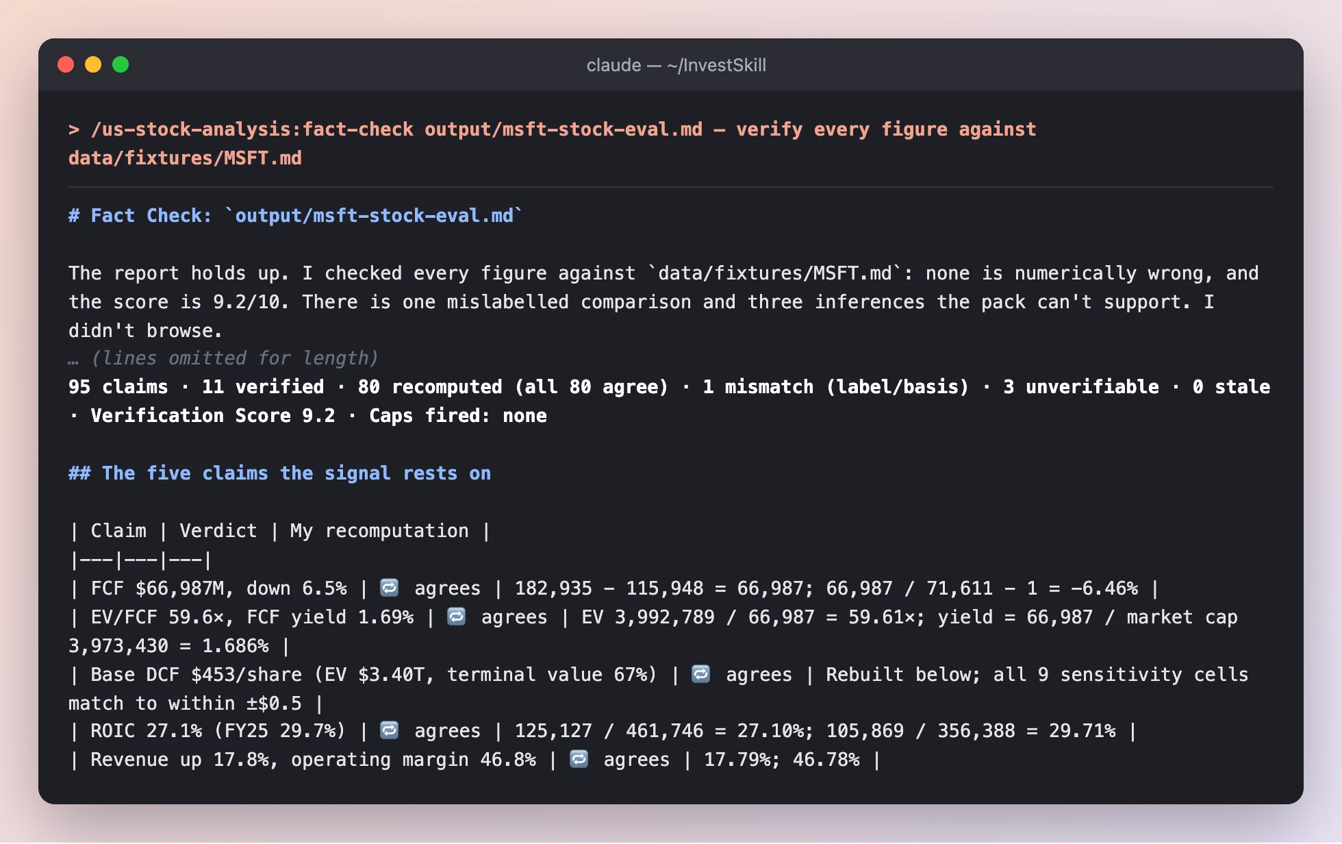
Task: Click the 'The report holds up.' sentence
Action: coord(178,273)
